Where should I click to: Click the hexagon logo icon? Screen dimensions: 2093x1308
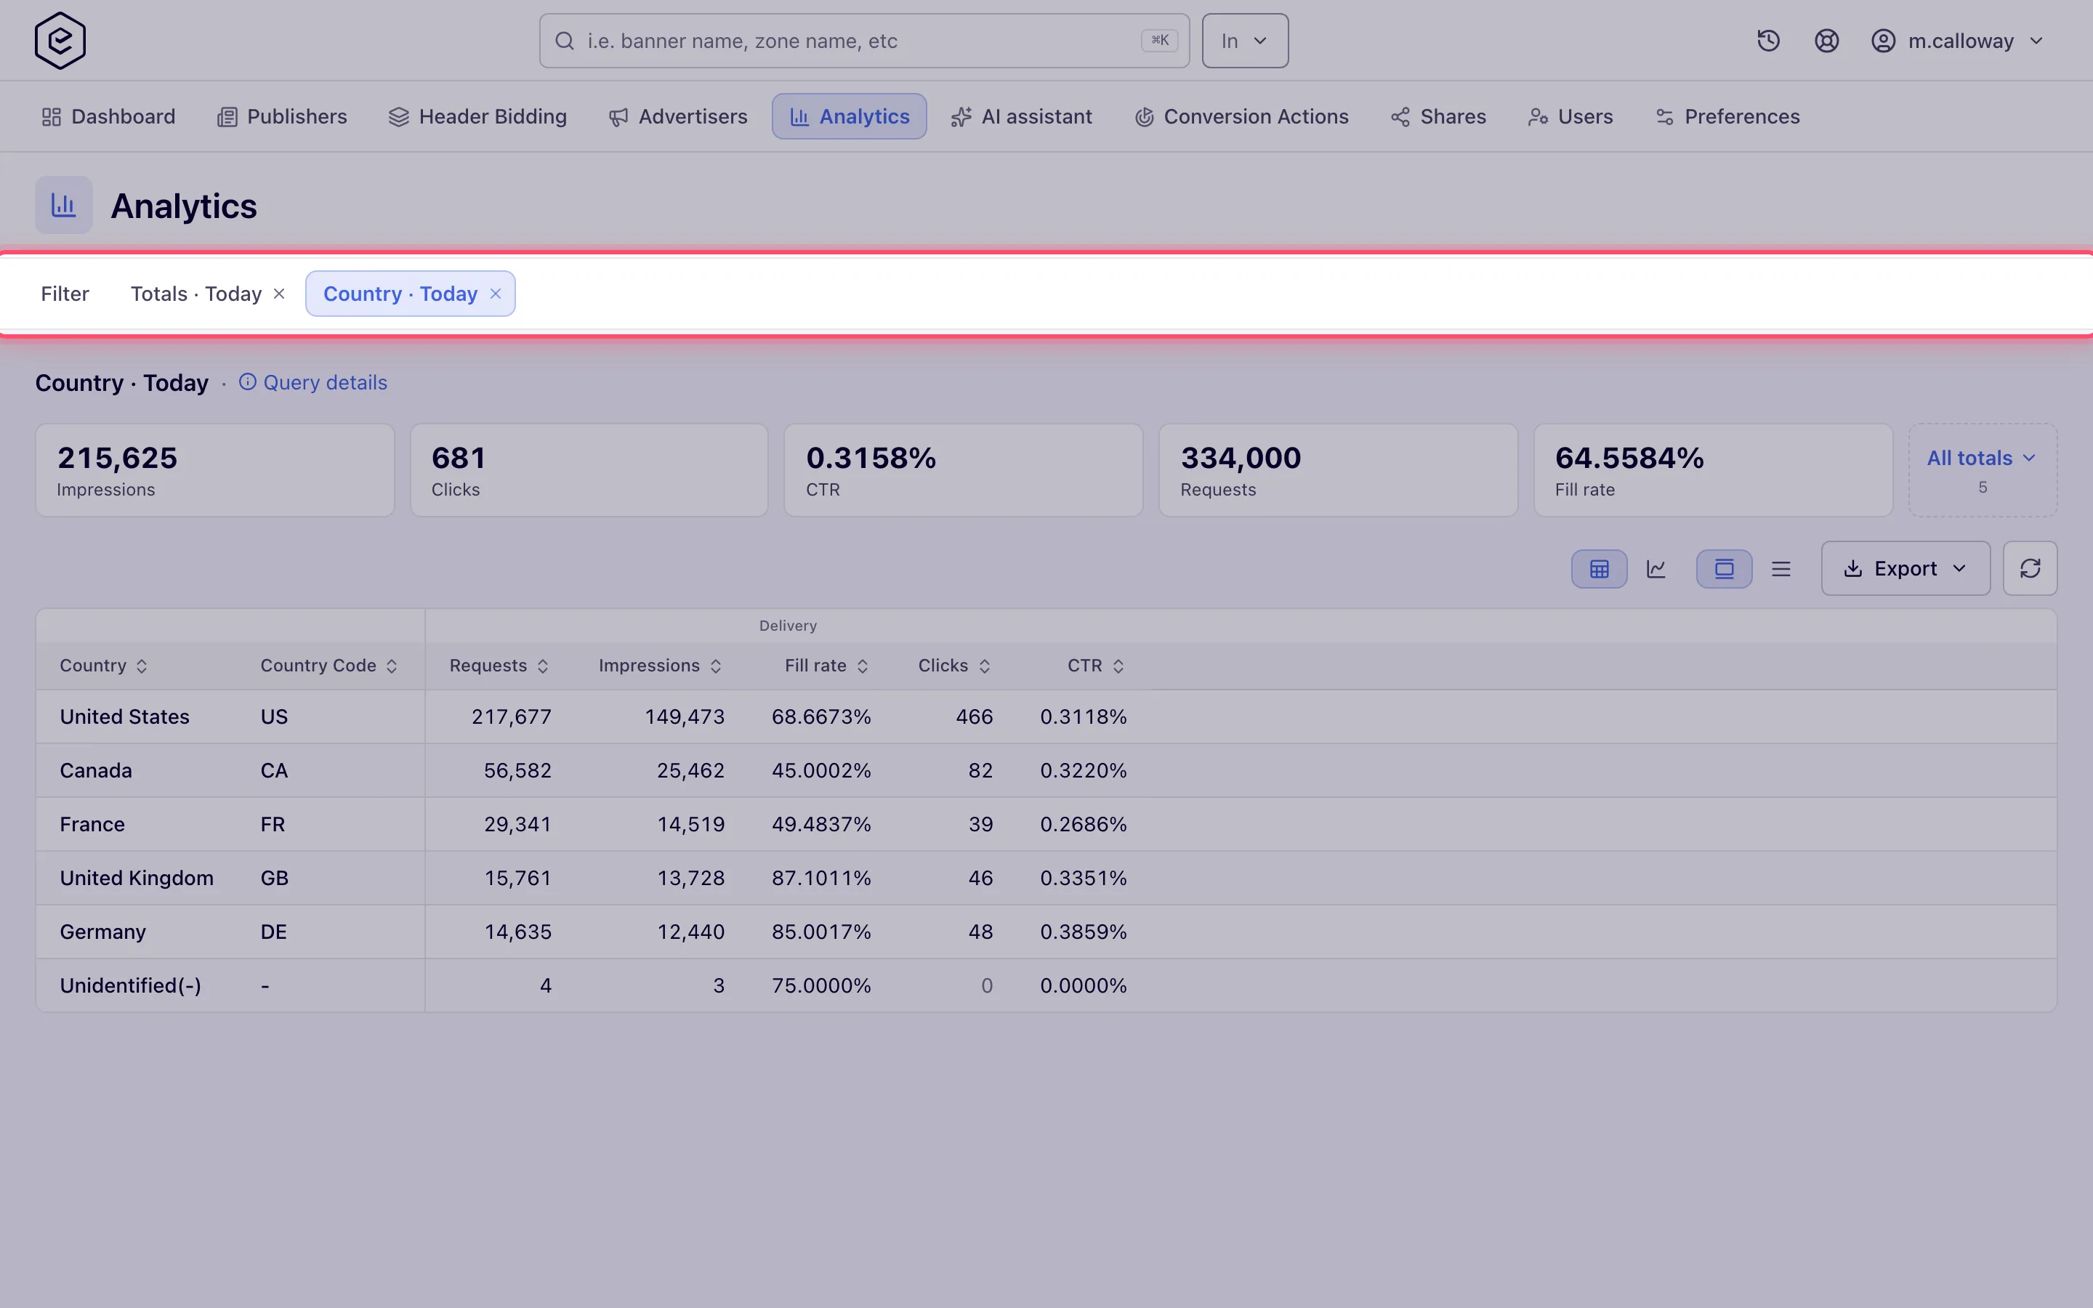(60, 41)
